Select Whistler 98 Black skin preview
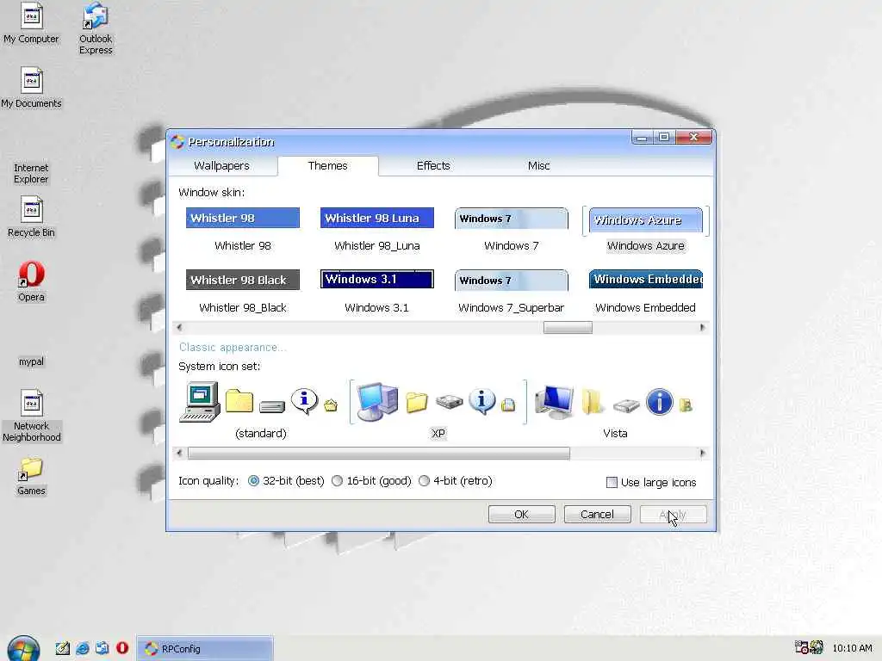 pyautogui.click(x=242, y=280)
